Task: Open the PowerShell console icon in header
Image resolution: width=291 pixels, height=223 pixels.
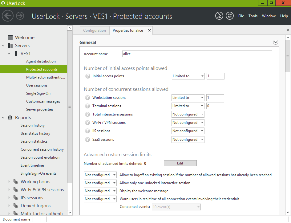Action: tap(219, 16)
